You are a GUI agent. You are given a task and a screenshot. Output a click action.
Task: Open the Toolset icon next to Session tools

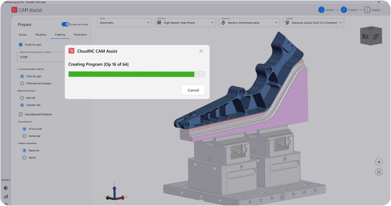coord(287,22)
